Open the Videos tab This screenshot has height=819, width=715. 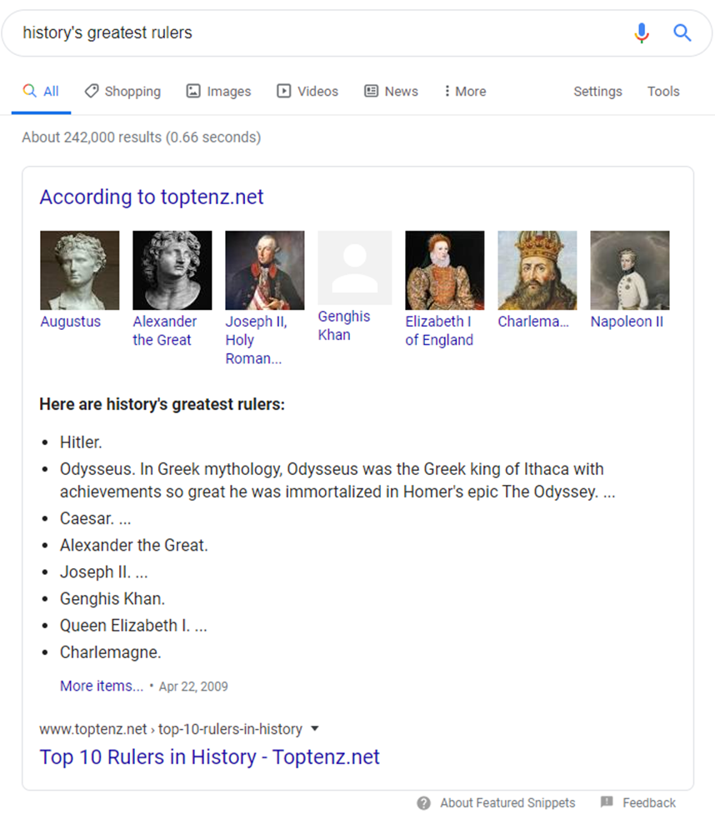307,92
